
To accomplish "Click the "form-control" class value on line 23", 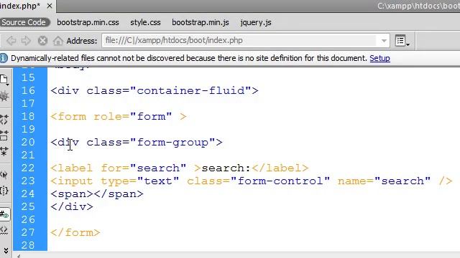I will click(x=280, y=181).
